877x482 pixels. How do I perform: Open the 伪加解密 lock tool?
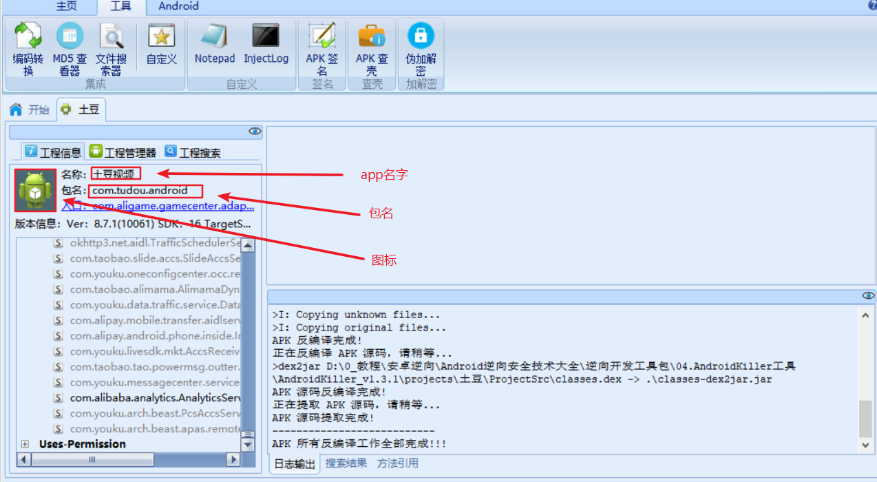click(x=421, y=48)
